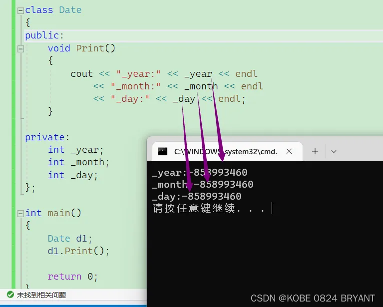Click 'main' in the int main() line
Viewport: 383px width, 307px height.
click(x=59, y=213)
